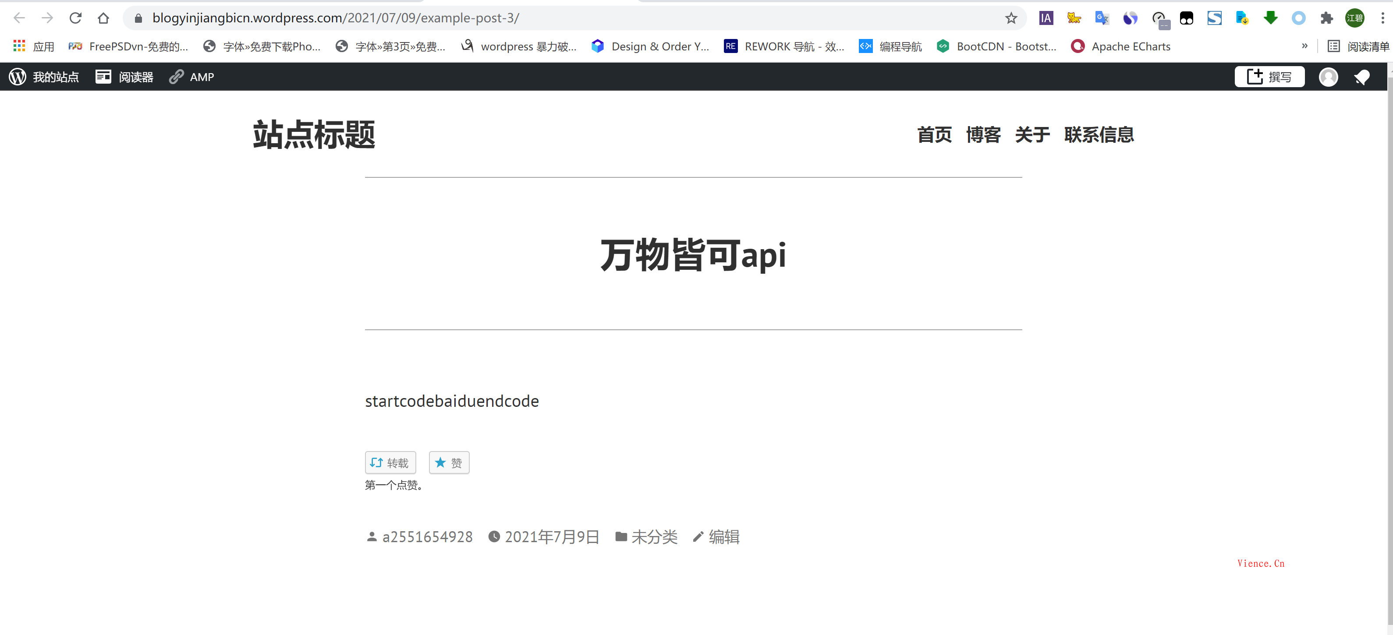Open the Reader (阅读器) in admin bar

point(124,77)
